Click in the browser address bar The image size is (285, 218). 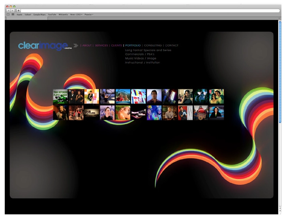click(150, 10)
